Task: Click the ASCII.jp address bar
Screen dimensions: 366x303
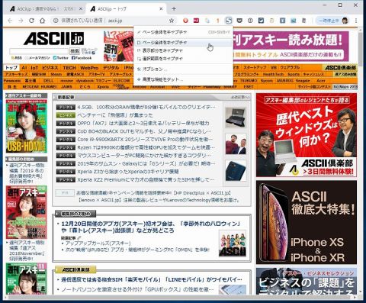Action: (112, 21)
